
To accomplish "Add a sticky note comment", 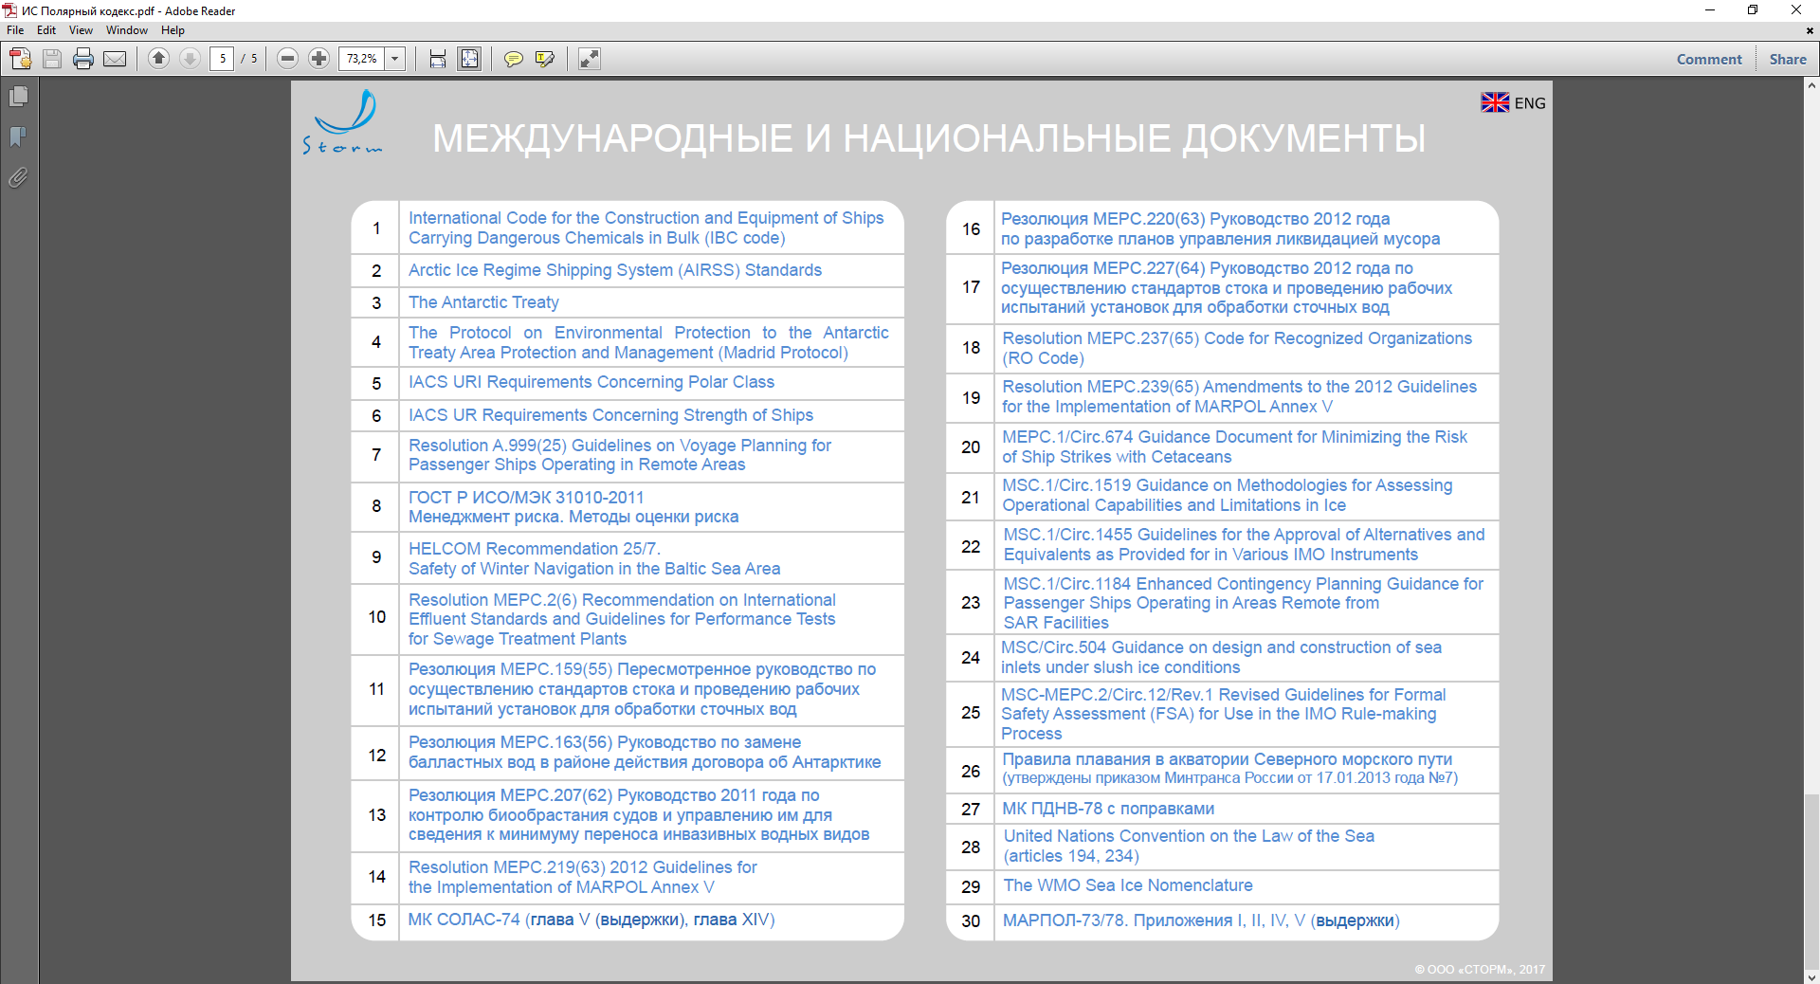I will click(514, 59).
